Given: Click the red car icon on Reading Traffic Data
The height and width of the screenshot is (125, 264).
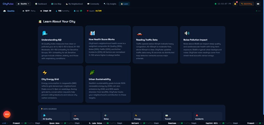Looking at the screenshot, I should pos(140,34).
